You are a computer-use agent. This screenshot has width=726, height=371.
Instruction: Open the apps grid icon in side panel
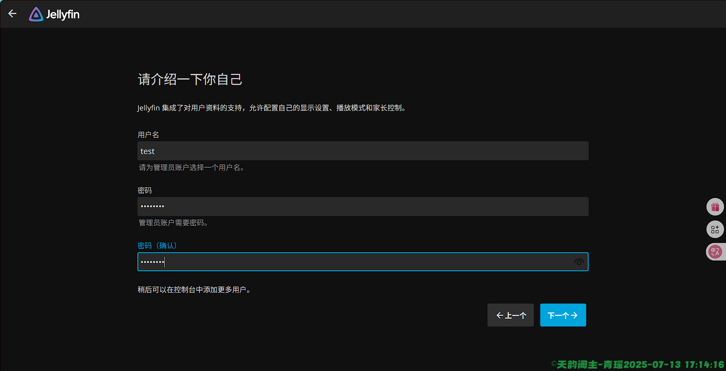pos(715,229)
